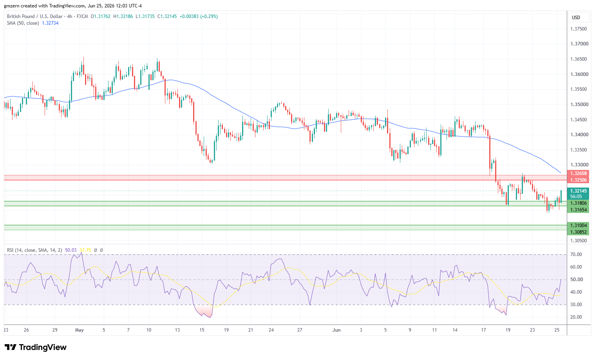The height and width of the screenshot is (359, 595).
Task: Click the 1.37500 price axis label
Action: [579, 29]
